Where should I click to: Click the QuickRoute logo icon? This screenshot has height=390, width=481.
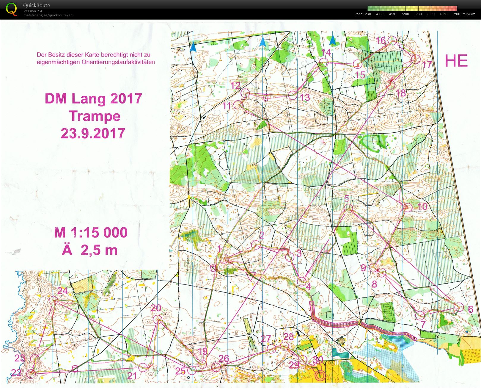point(11,9)
